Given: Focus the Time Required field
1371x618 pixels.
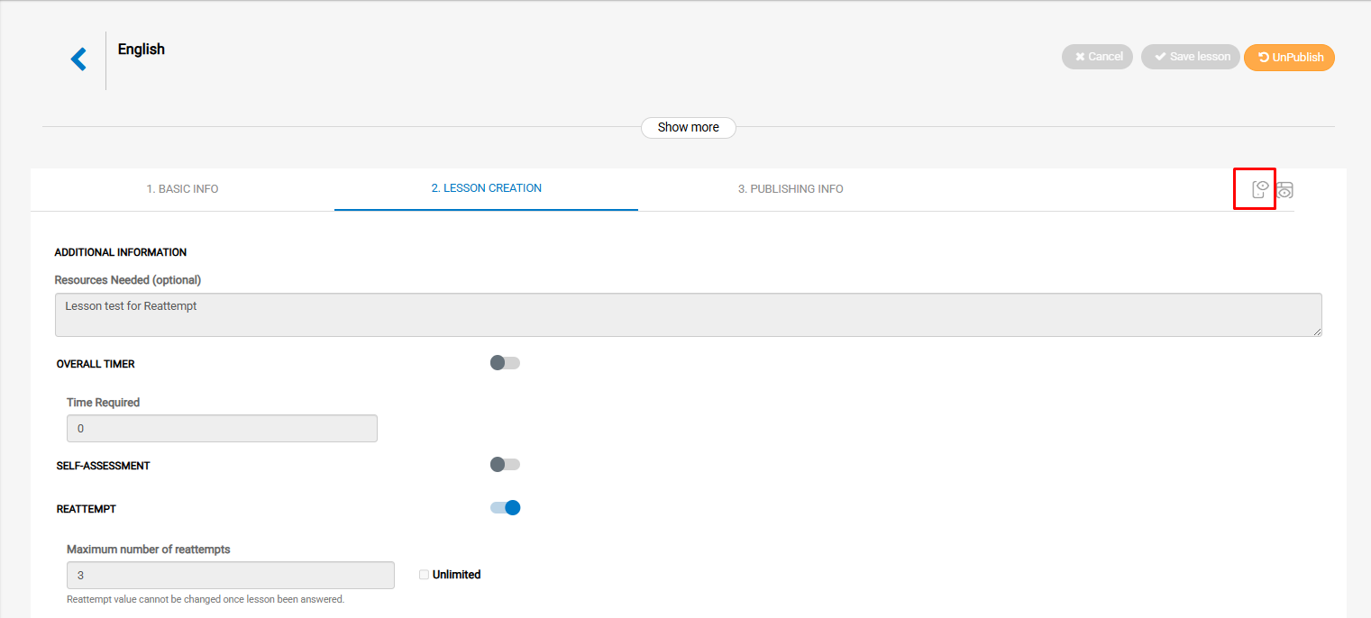Looking at the screenshot, I should 222,429.
